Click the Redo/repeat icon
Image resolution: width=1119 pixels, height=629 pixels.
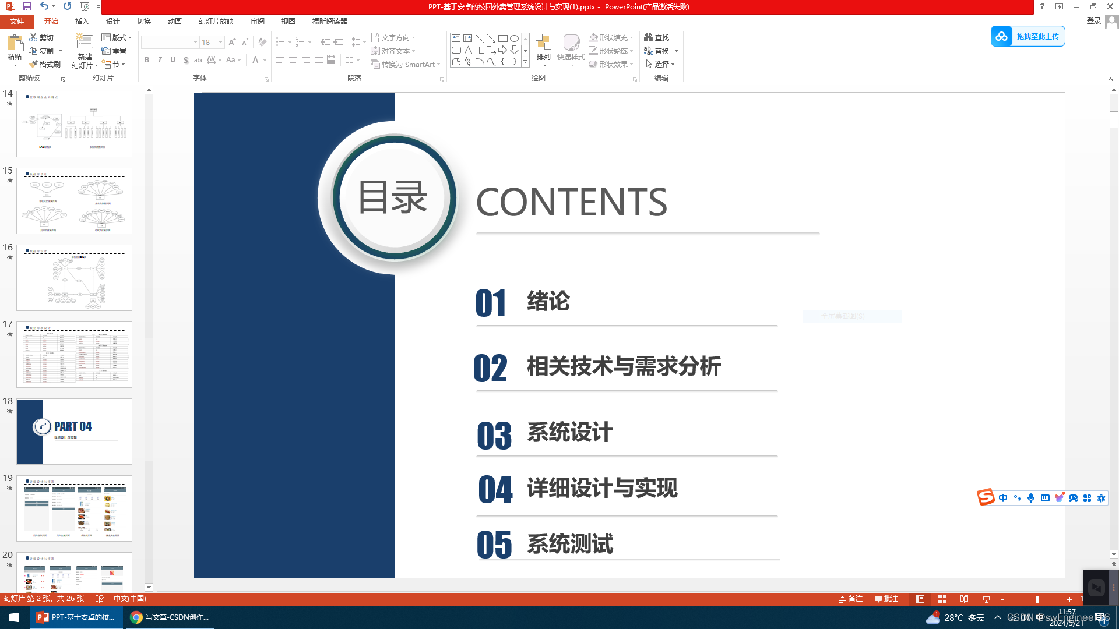[x=67, y=6]
